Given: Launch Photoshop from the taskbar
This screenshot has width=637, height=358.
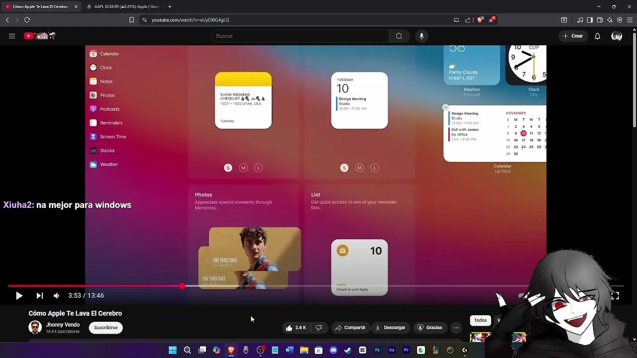Looking at the screenshot, I should pos(377,350).
